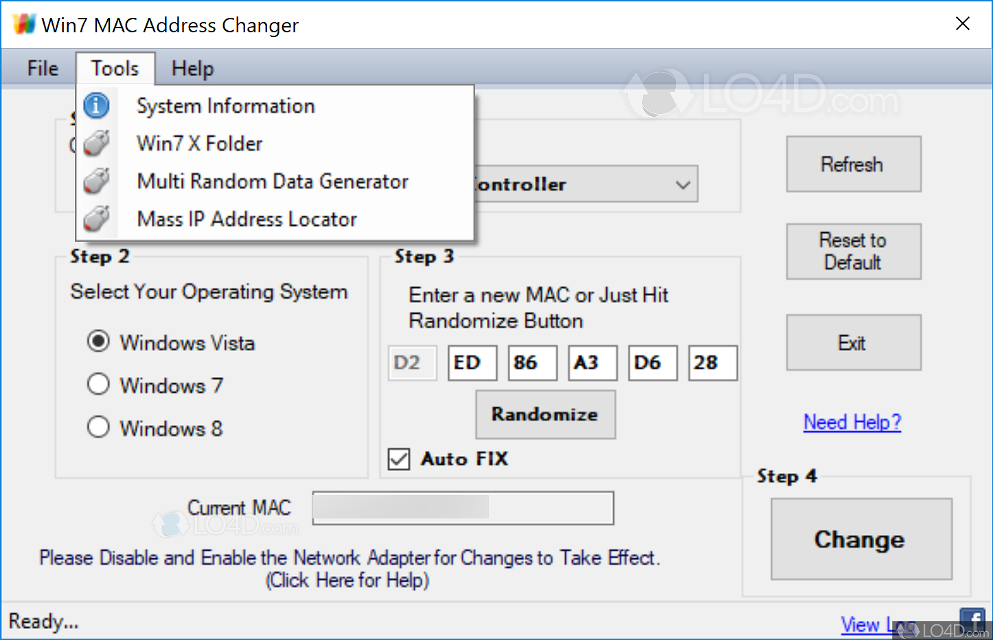Viewport: 993px width, 640px height.
Task: Open the Need Help? link
Action: point(852,422)
